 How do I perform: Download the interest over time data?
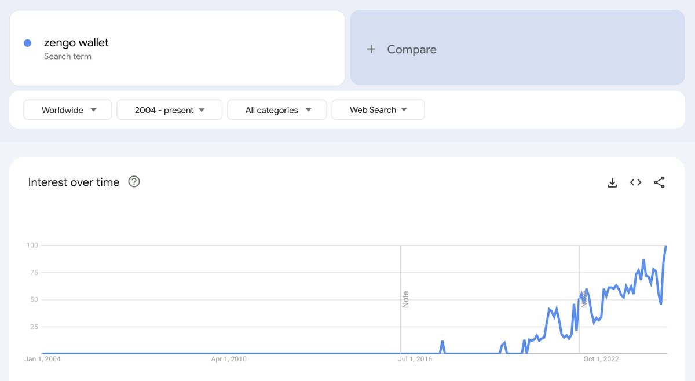coord(612,182)
